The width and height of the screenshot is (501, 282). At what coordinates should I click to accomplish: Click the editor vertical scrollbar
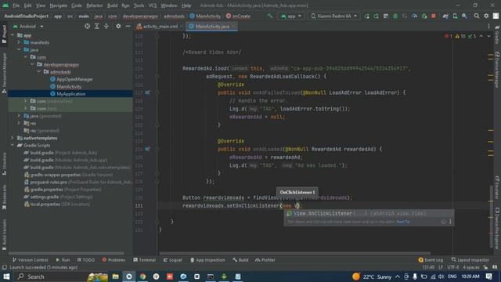491,218
